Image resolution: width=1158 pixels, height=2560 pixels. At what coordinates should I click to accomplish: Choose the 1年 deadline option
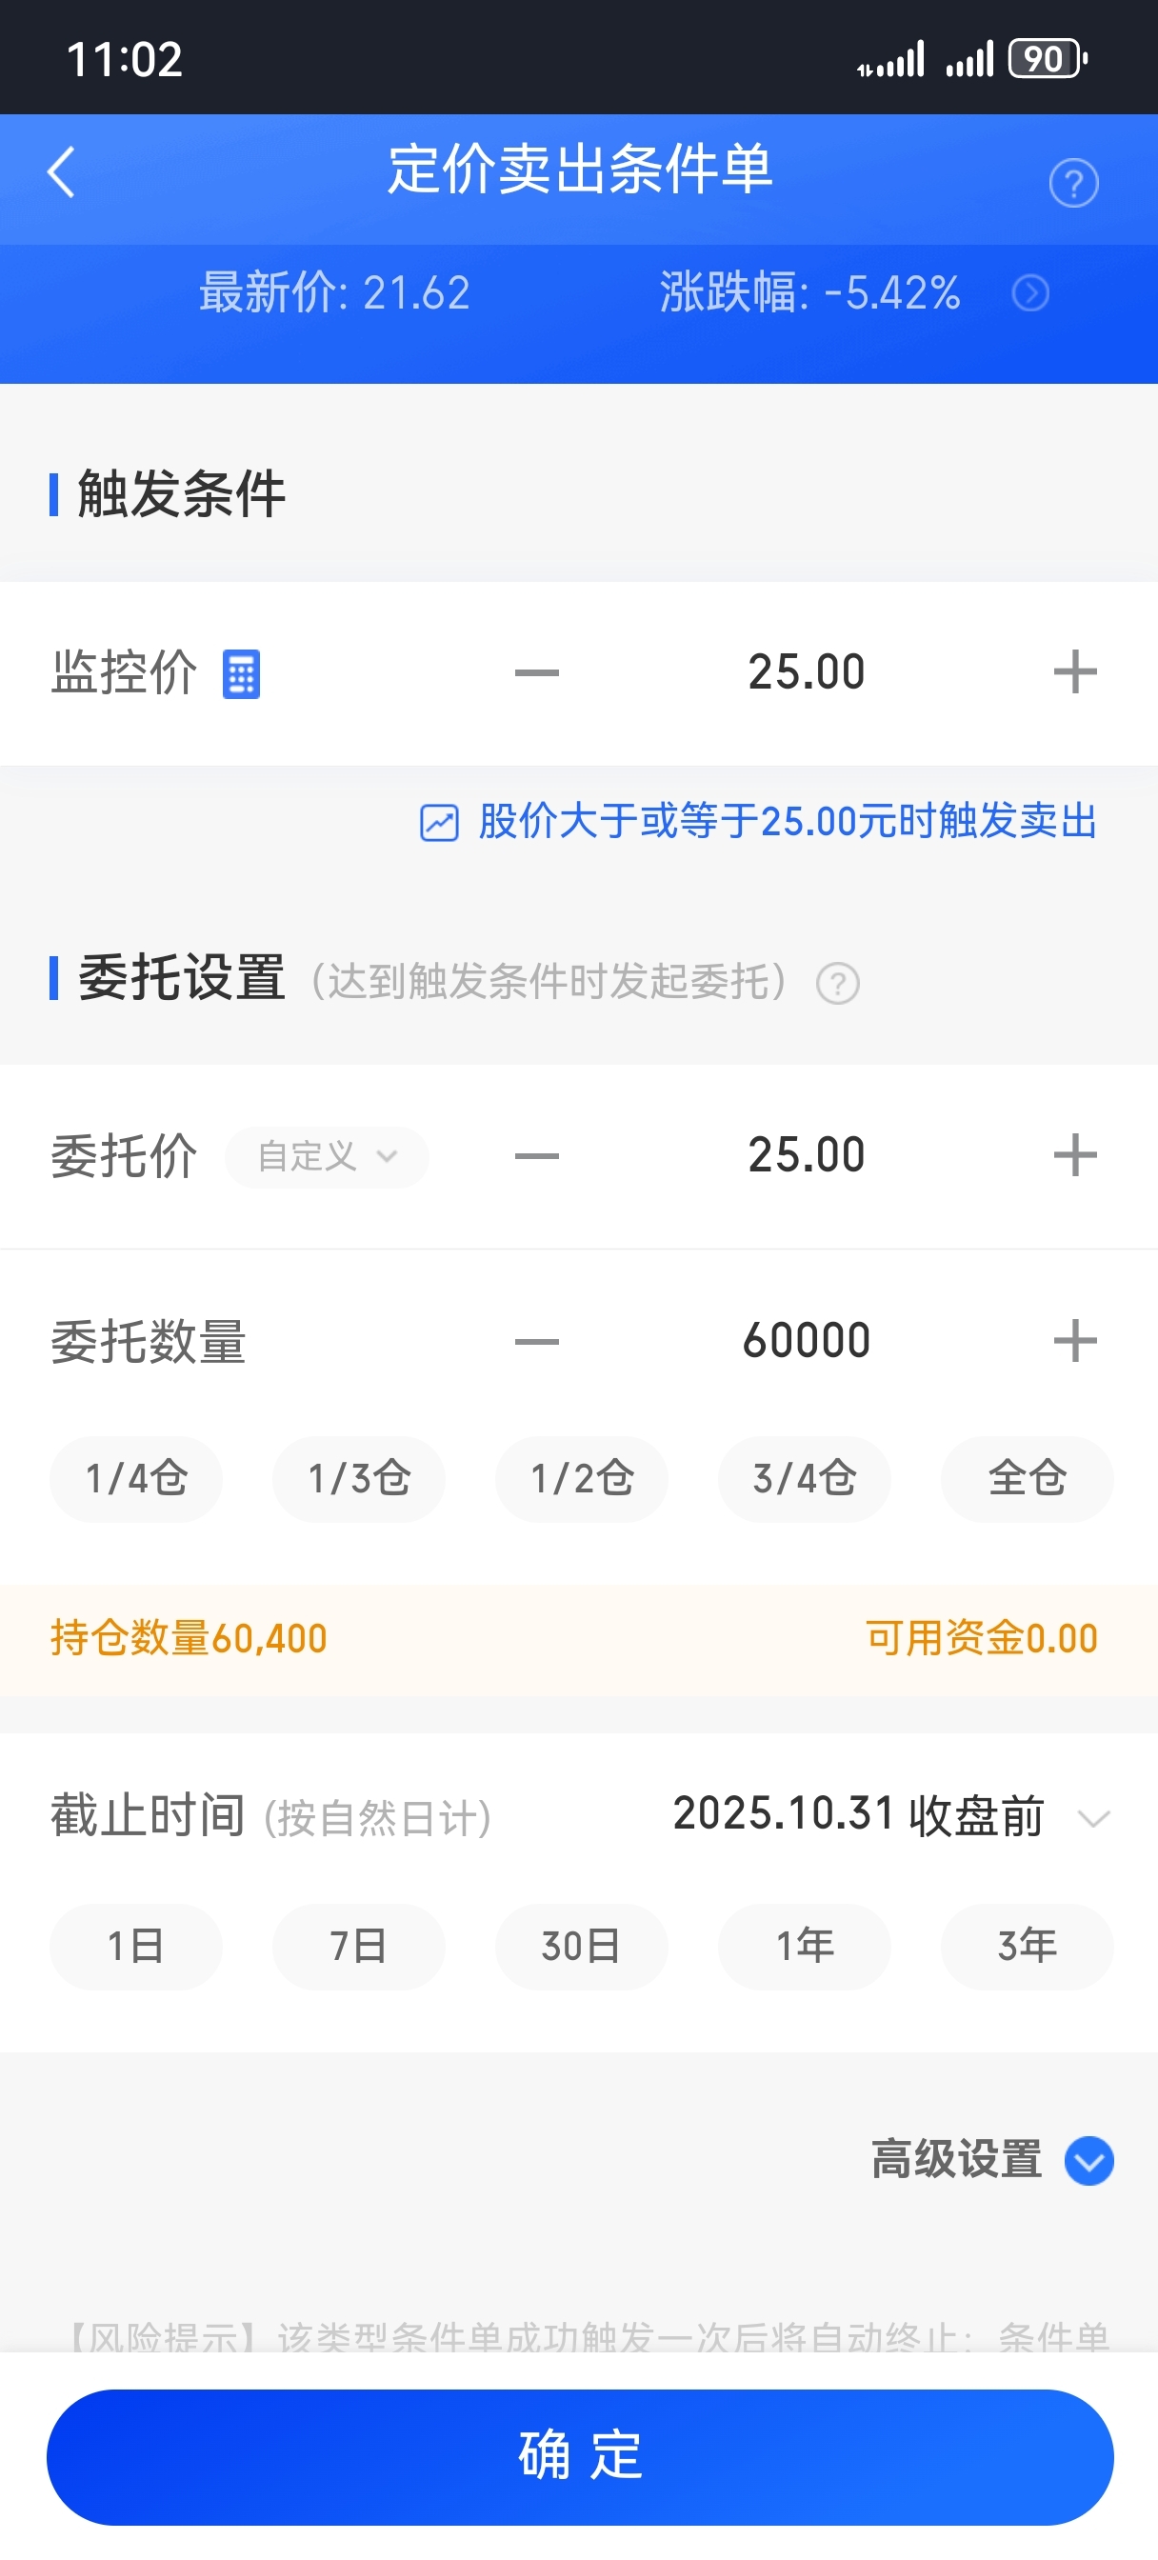tap(804, 1946)
